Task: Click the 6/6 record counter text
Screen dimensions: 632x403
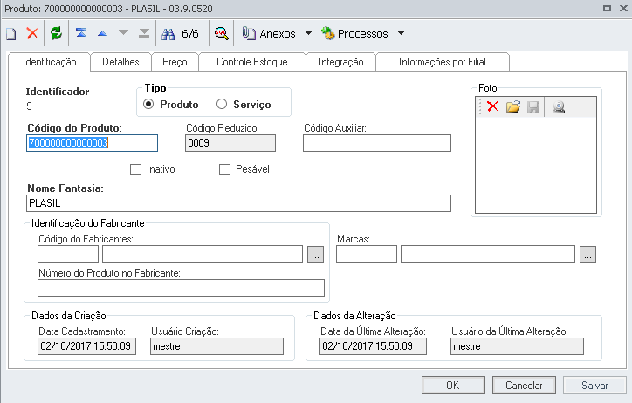Action: (190, 33)
